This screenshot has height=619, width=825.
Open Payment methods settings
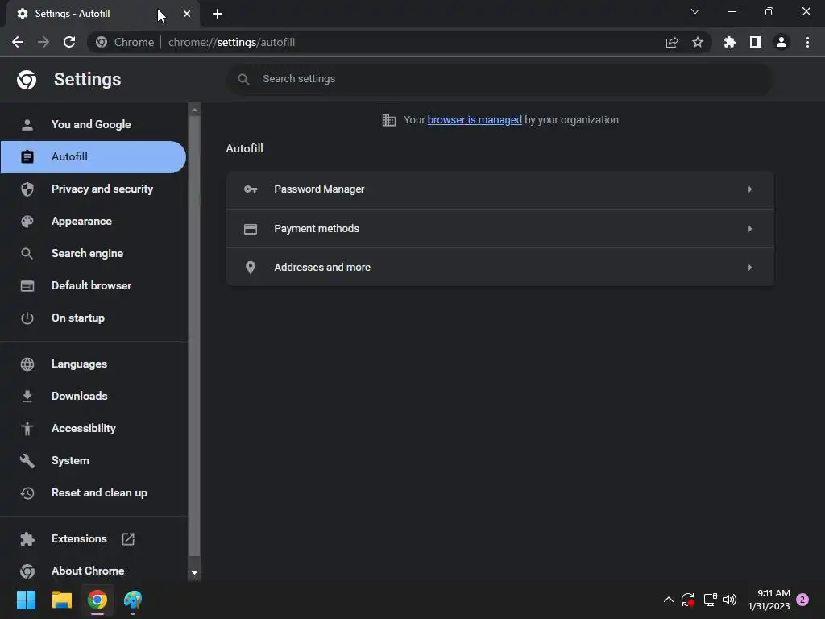tap(500, 229)
